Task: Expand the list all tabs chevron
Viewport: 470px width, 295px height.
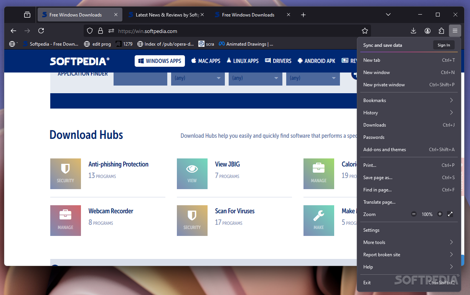Action: pos(388,15)
